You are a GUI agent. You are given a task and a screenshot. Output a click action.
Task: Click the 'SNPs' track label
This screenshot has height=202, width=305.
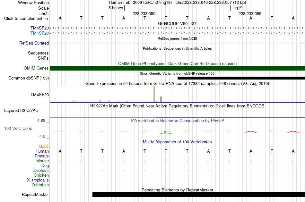click(43, 58)
